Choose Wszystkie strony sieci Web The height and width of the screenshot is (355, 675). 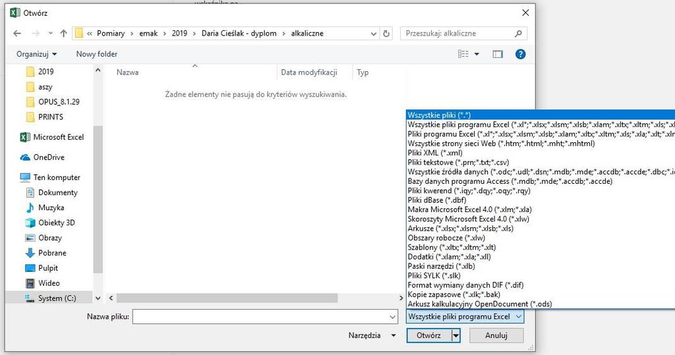point(541,144)
